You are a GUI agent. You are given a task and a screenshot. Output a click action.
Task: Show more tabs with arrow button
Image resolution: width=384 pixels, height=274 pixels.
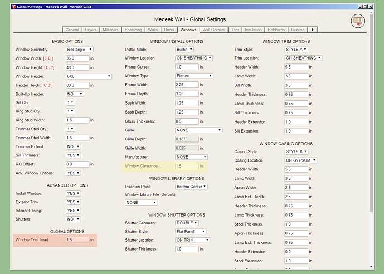pyautogui.click(x=313, y=30)
